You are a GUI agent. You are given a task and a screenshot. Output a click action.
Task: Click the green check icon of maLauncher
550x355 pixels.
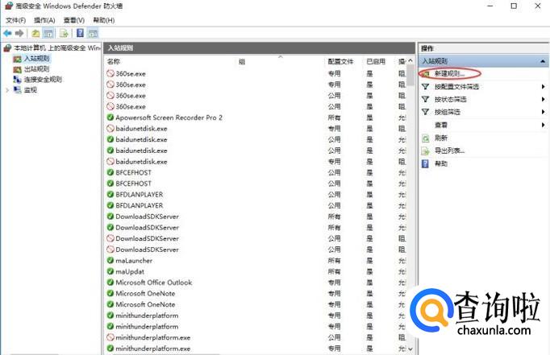click(110, 261)
